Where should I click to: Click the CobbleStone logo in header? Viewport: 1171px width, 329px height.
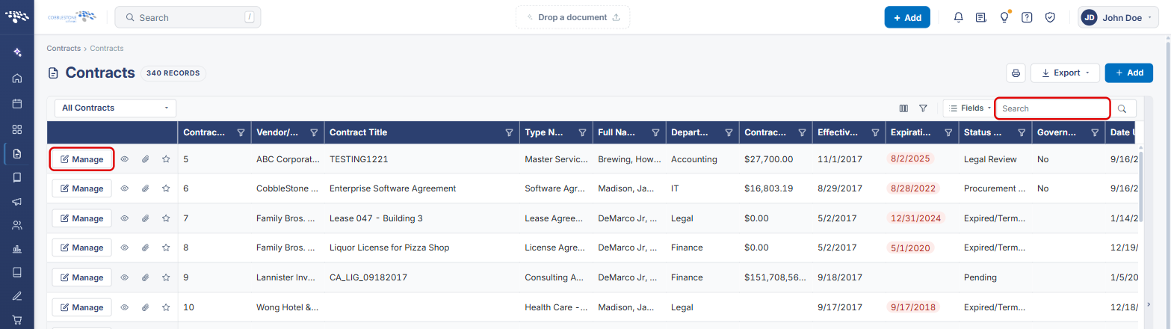(x=72, y=16)
